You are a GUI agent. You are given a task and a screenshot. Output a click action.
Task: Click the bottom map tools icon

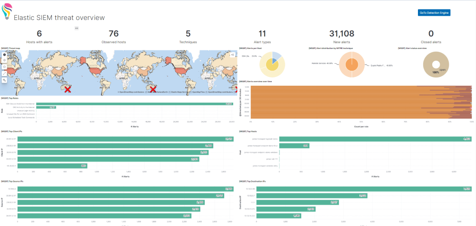(x=4, y=80)
